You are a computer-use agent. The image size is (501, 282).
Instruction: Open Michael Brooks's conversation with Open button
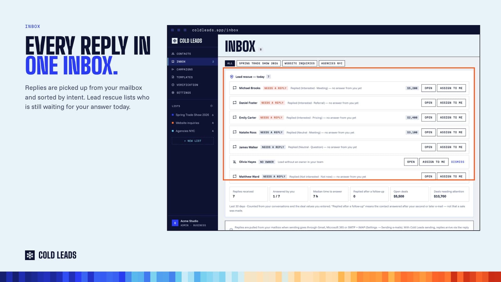(x=428, y=88)
